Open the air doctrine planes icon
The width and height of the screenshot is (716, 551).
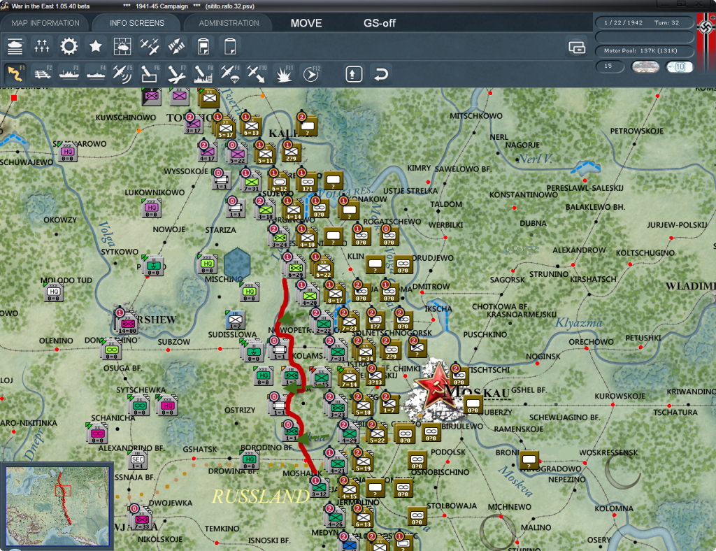[x=150, y=46]
